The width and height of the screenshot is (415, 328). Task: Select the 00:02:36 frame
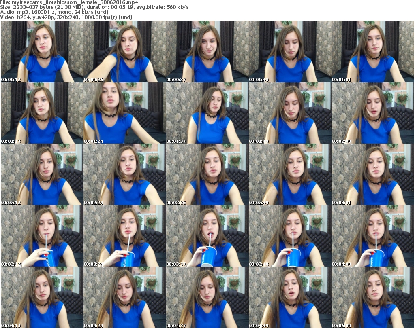[x=207, y=174]
